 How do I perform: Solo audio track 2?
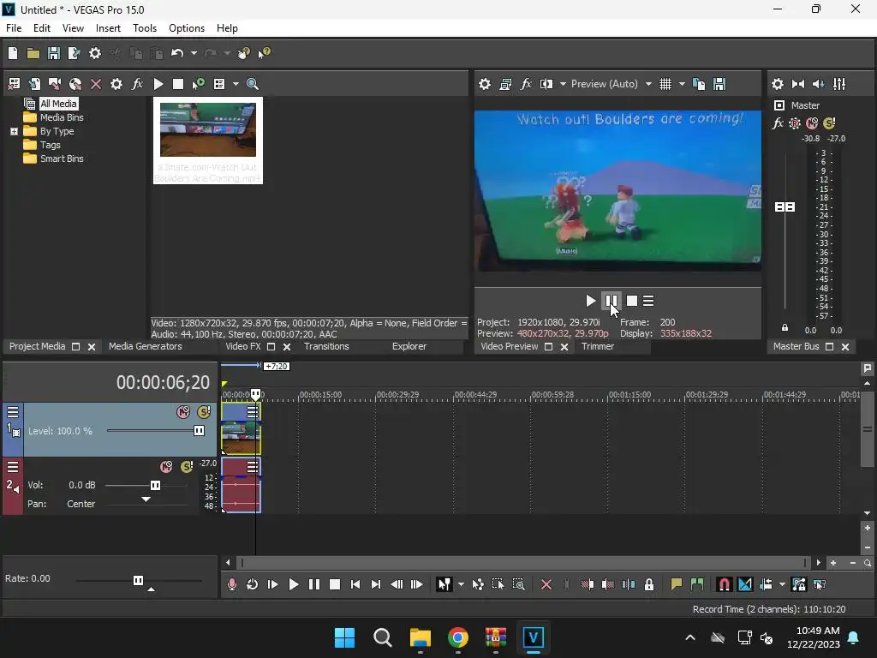(187, 467)
